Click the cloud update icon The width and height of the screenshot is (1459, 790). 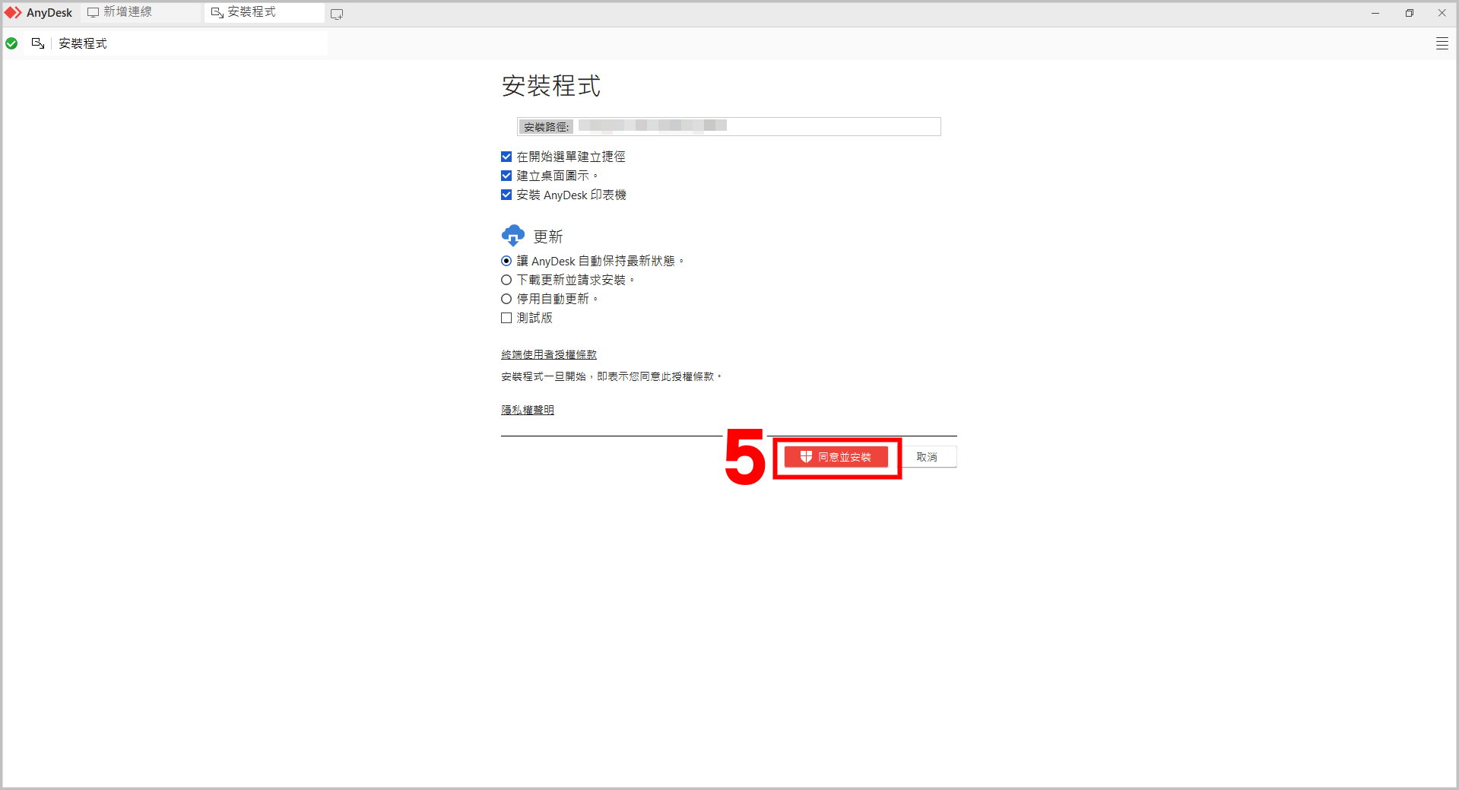coord(513,235)
